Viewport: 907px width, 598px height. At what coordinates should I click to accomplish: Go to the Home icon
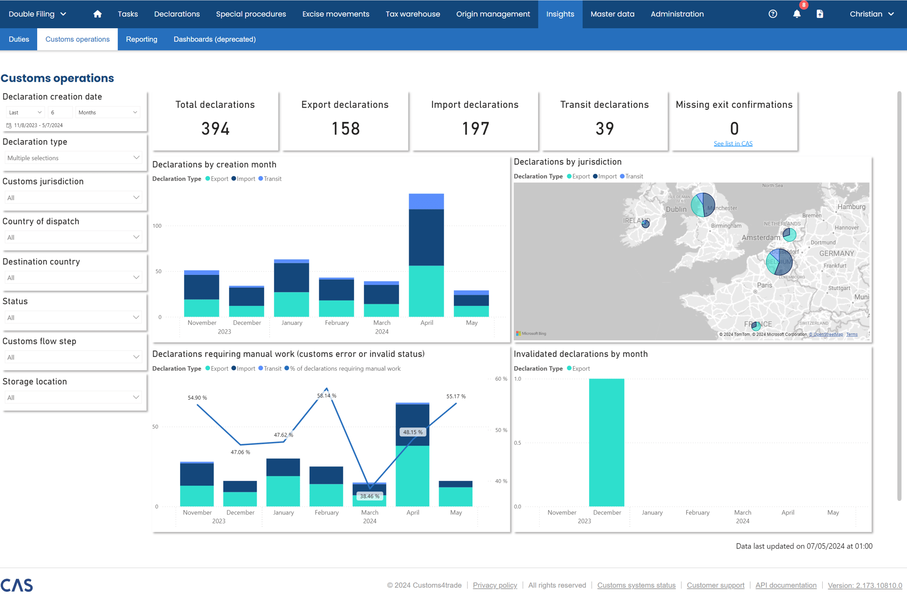97,14
